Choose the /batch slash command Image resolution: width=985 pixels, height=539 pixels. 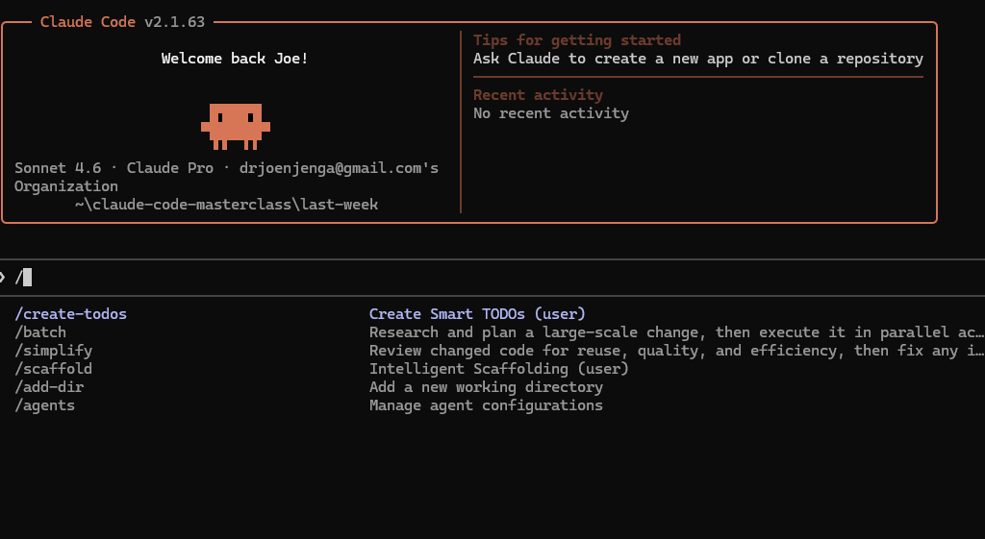tap(40, 331)
